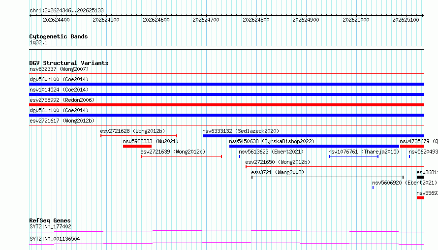Open variant nsv832337 (Wong2007) label
This screenshot has height=250, width=438.
[x=59, y=69]
